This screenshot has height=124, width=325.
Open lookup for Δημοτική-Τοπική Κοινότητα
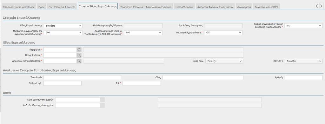click(79, 61)
